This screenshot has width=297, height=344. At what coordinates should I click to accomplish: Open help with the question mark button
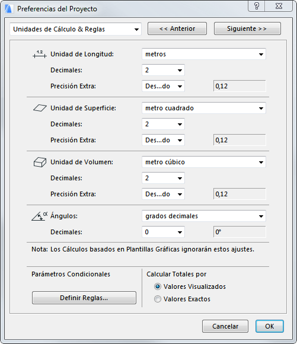257,6
